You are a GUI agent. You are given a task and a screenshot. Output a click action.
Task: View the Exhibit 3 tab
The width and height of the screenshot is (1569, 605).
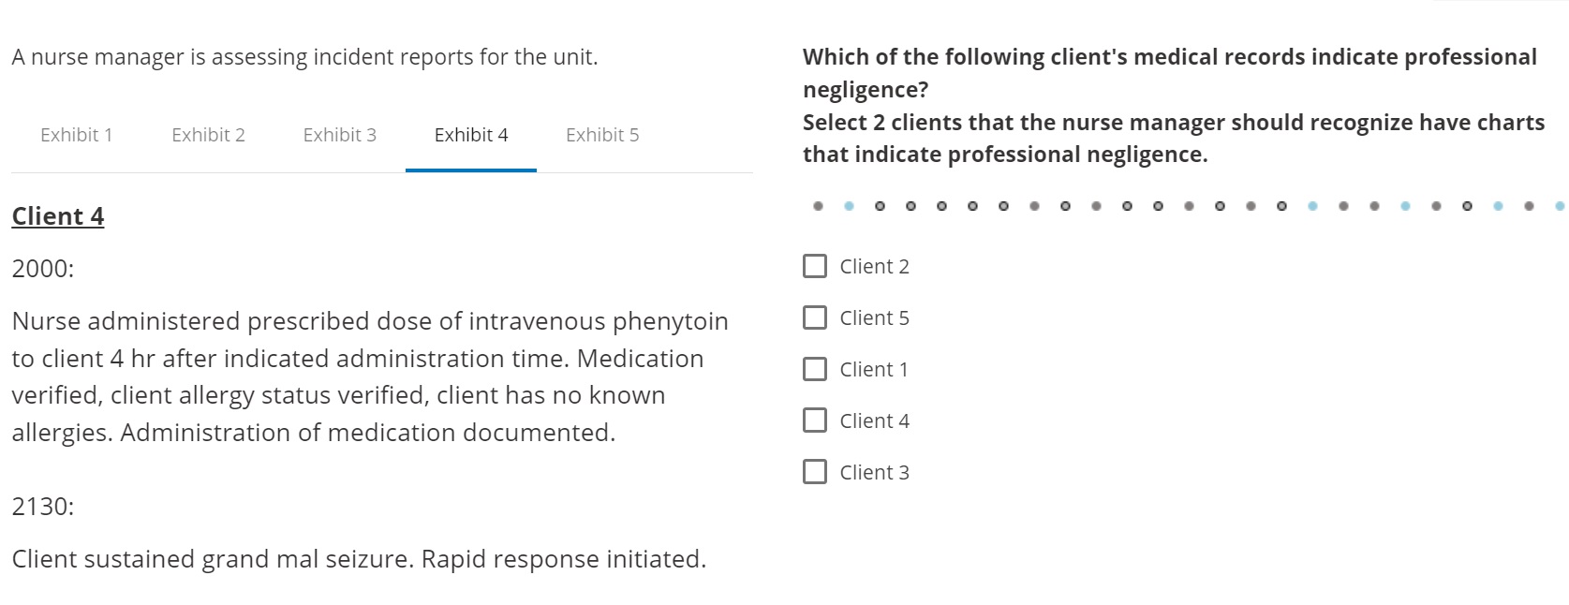pos(340,136)
